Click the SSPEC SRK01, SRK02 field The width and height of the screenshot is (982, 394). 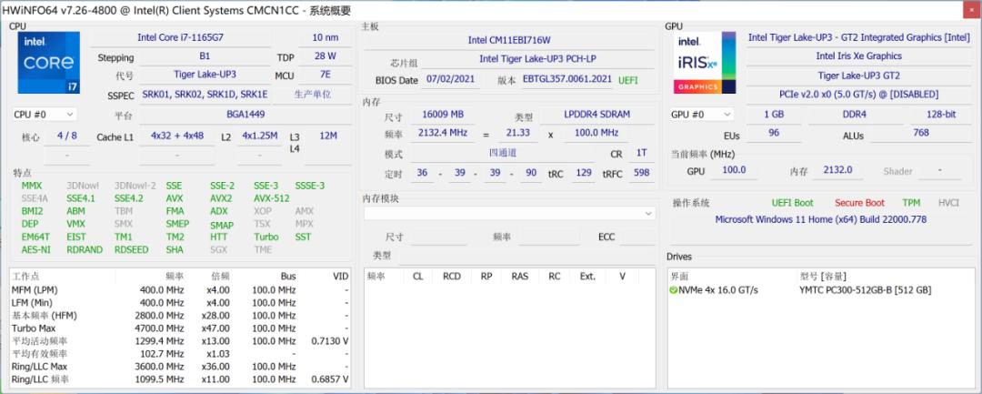205,95
